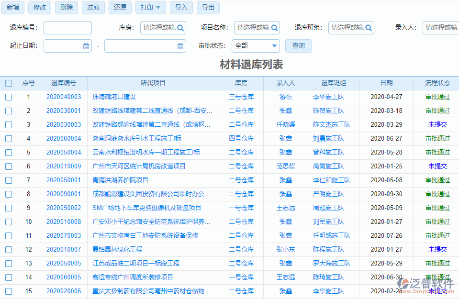Click the 过滤 toolbar button
The width and height of the screenshot is (459, 299).
[93, 8]
